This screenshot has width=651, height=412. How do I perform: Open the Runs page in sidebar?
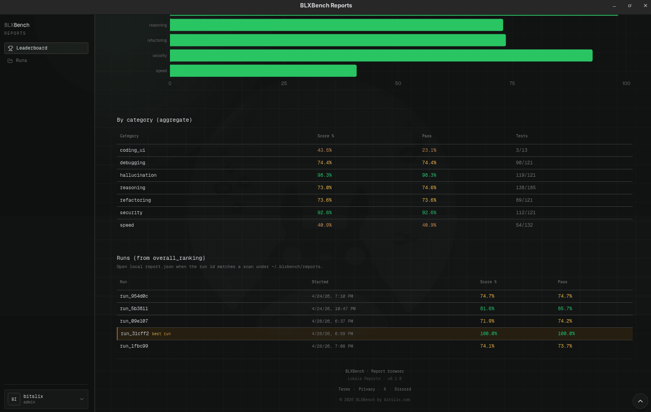[x=46, y=60]
